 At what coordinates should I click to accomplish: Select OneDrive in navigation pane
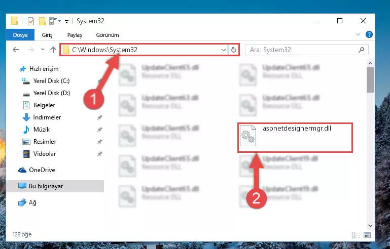click(37, 170)
